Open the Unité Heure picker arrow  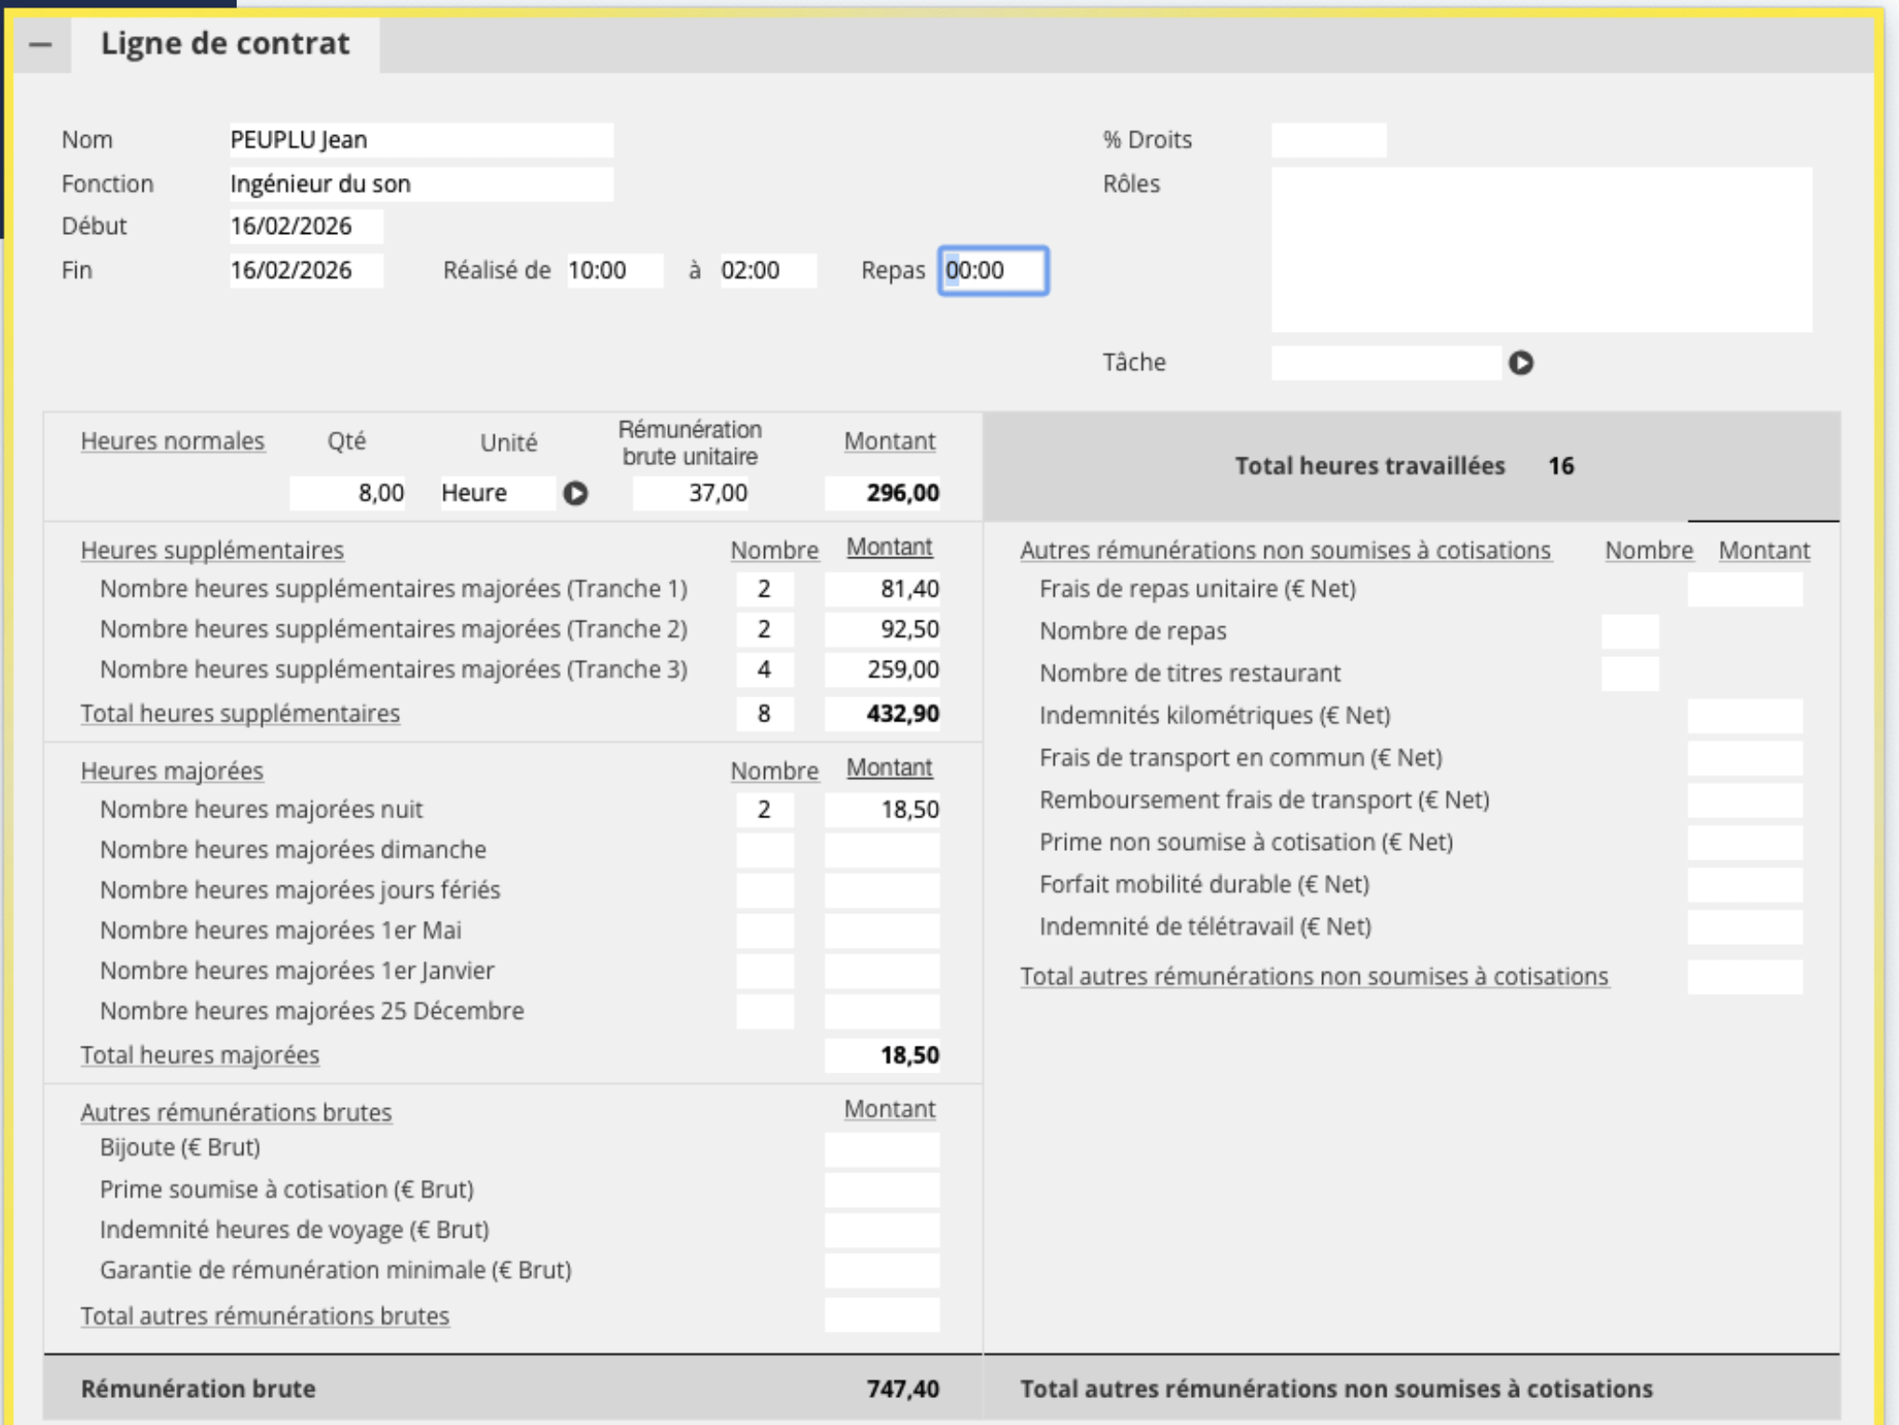point(575,493)
